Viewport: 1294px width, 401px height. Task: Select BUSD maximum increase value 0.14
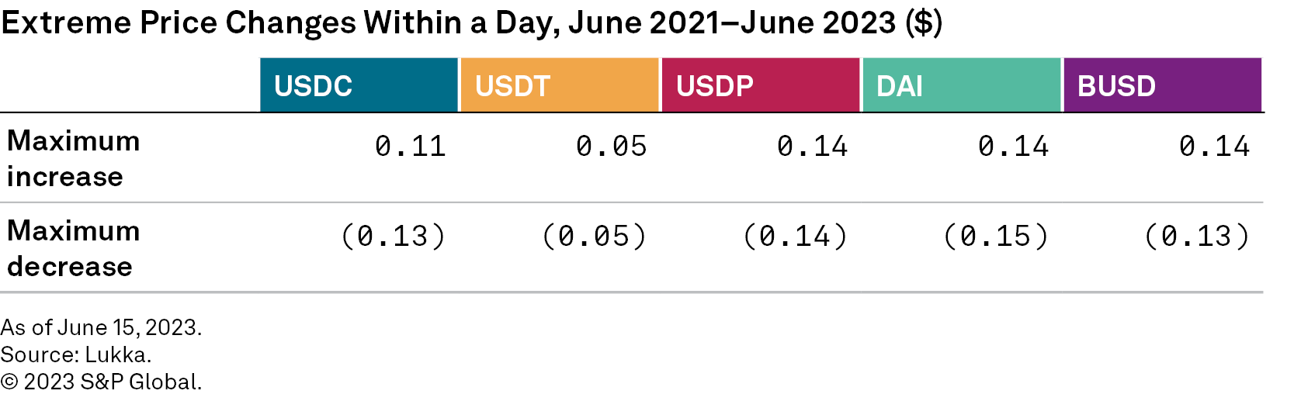[1215, 147]
